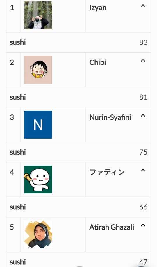This screenshot has width=157, height=267.
Task: Click the name Izyan
Action: (x=98, y=8)
